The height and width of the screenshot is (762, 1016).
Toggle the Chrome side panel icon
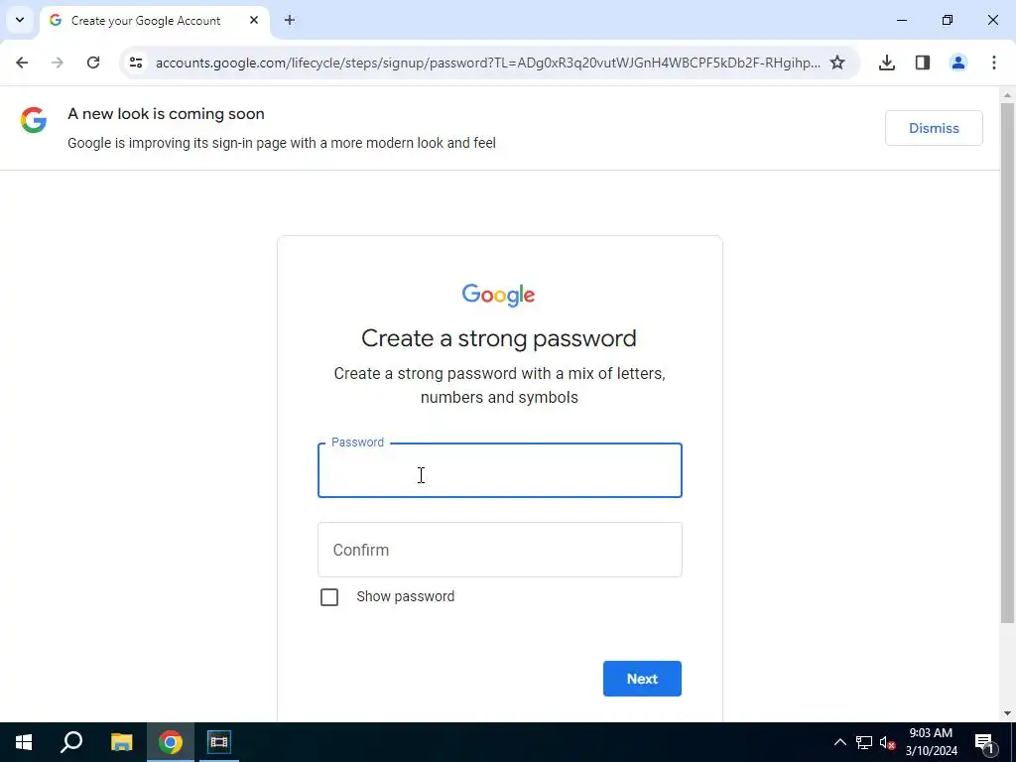(x=923, y=63)
